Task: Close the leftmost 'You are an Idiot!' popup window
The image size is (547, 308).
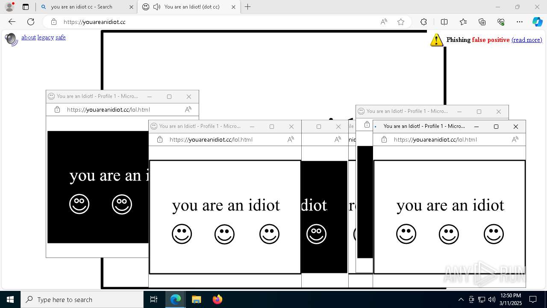Action: point(189,97)
